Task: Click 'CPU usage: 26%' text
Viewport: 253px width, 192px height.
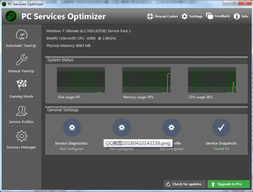Action: (x=201, y=97)
